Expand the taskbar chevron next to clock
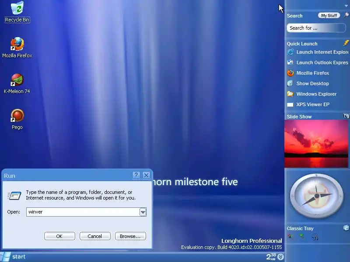 280,257
